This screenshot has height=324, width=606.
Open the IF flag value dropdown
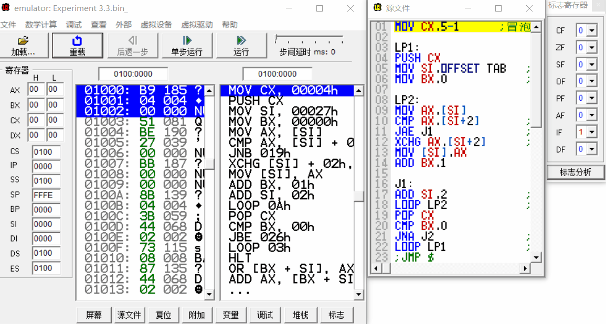(x=591, y=132)
